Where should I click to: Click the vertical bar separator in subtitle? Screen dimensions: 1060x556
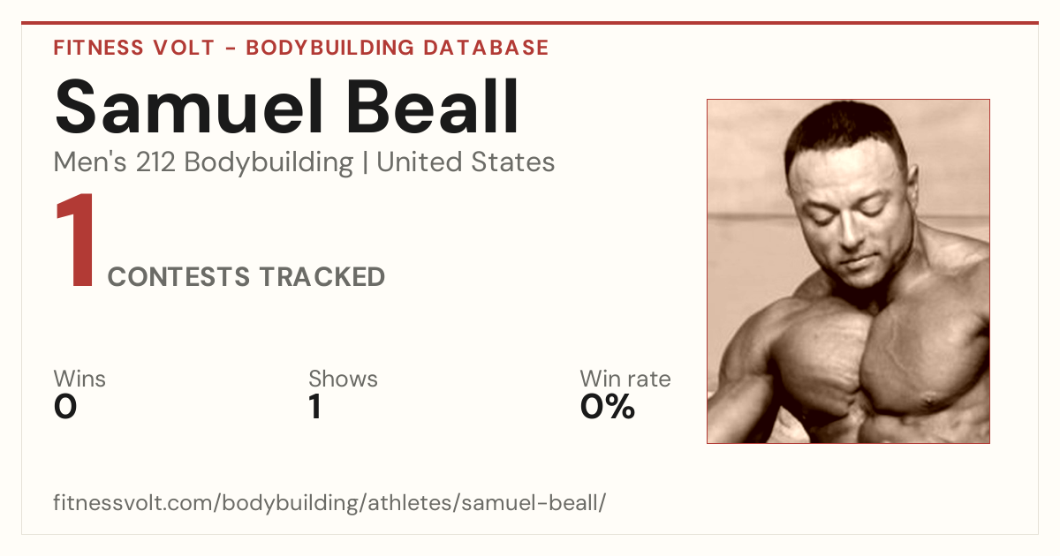point(365,163)
